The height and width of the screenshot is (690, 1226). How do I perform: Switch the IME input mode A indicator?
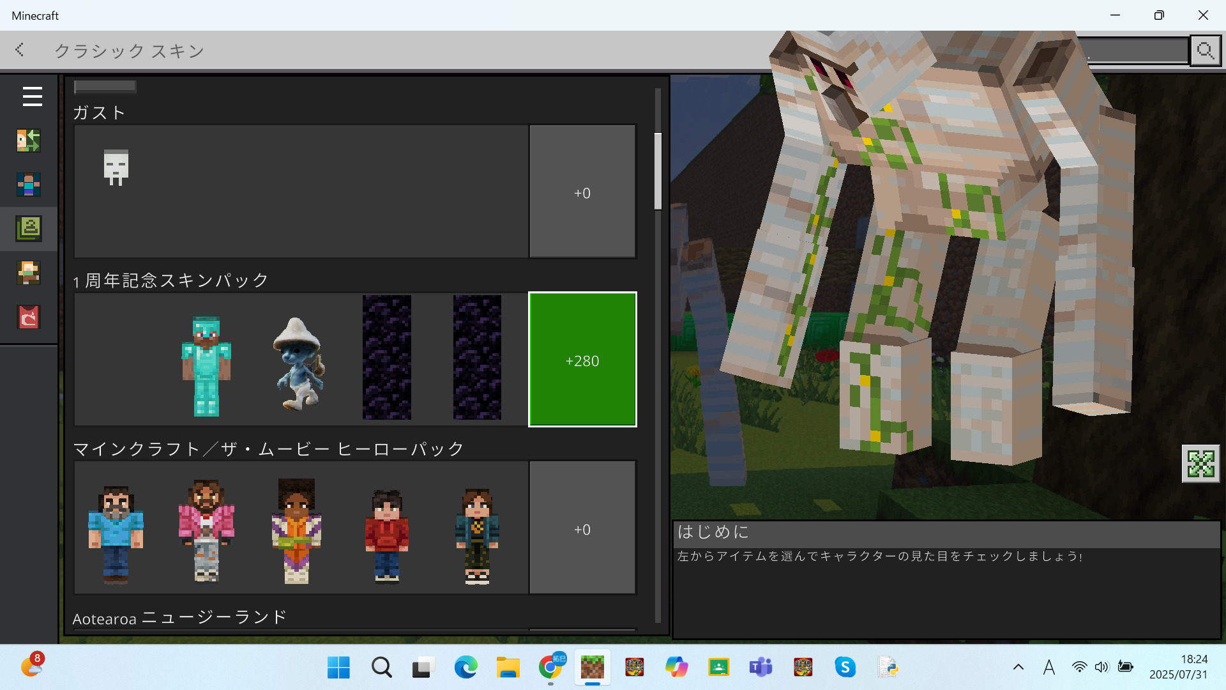point(1048,668)
